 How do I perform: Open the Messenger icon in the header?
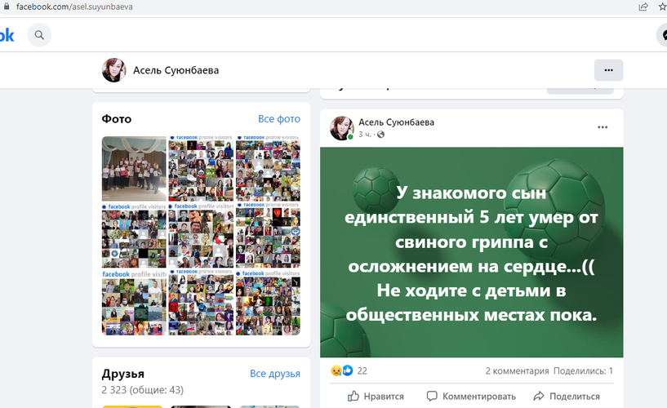pos(662,35)
